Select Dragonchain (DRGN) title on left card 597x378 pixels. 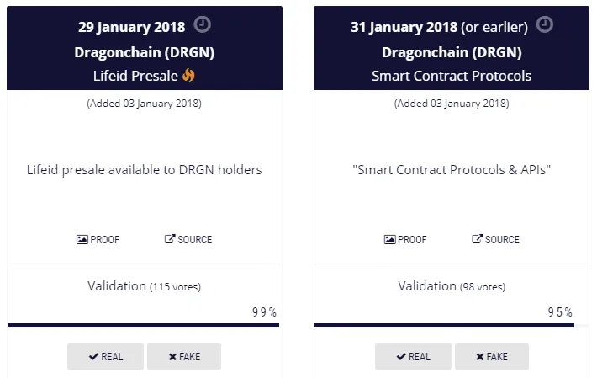pyautogui.click(x=145, y=52)
